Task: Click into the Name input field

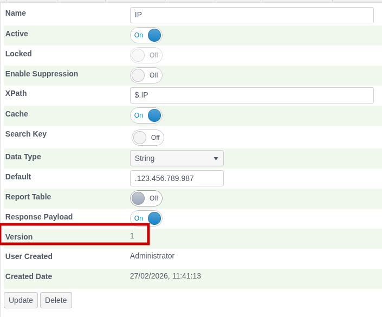Action: pyautogui.click(x=252, y=15)
